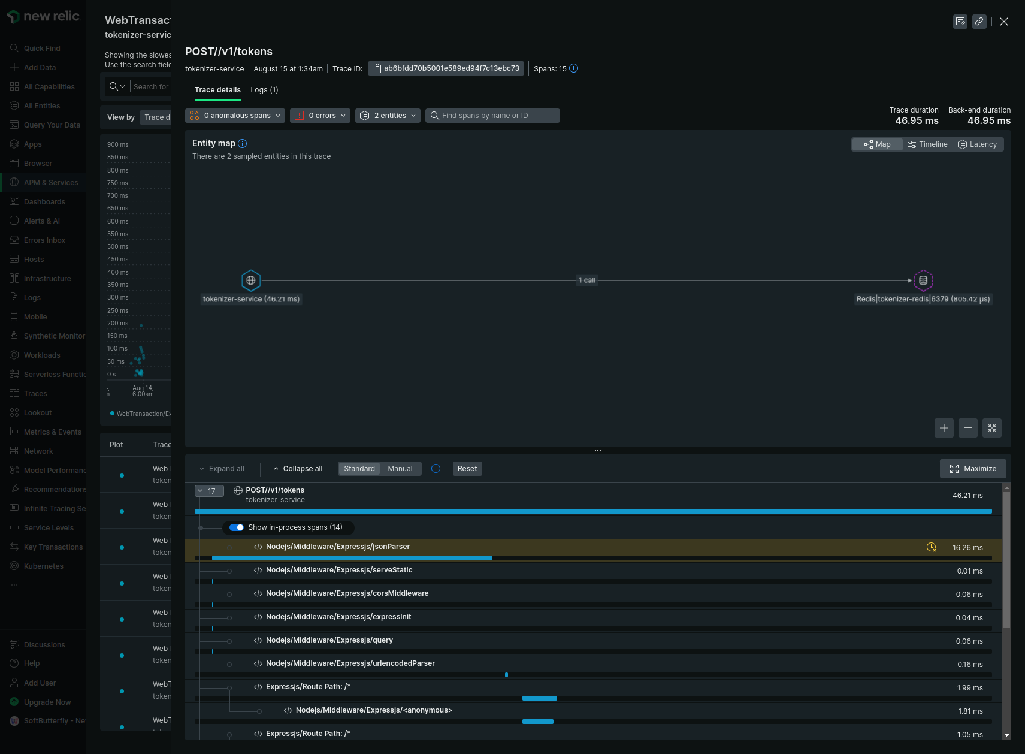Collapse the POST//v1/tokens root span (17)

209,491
